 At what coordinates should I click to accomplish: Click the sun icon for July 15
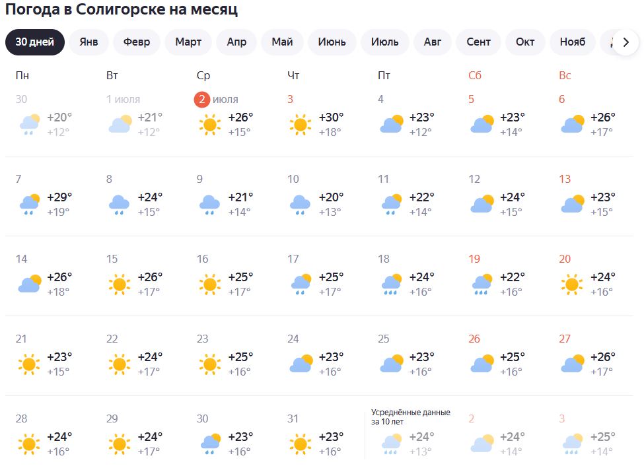pyautogui.click(x=119, y=284)
